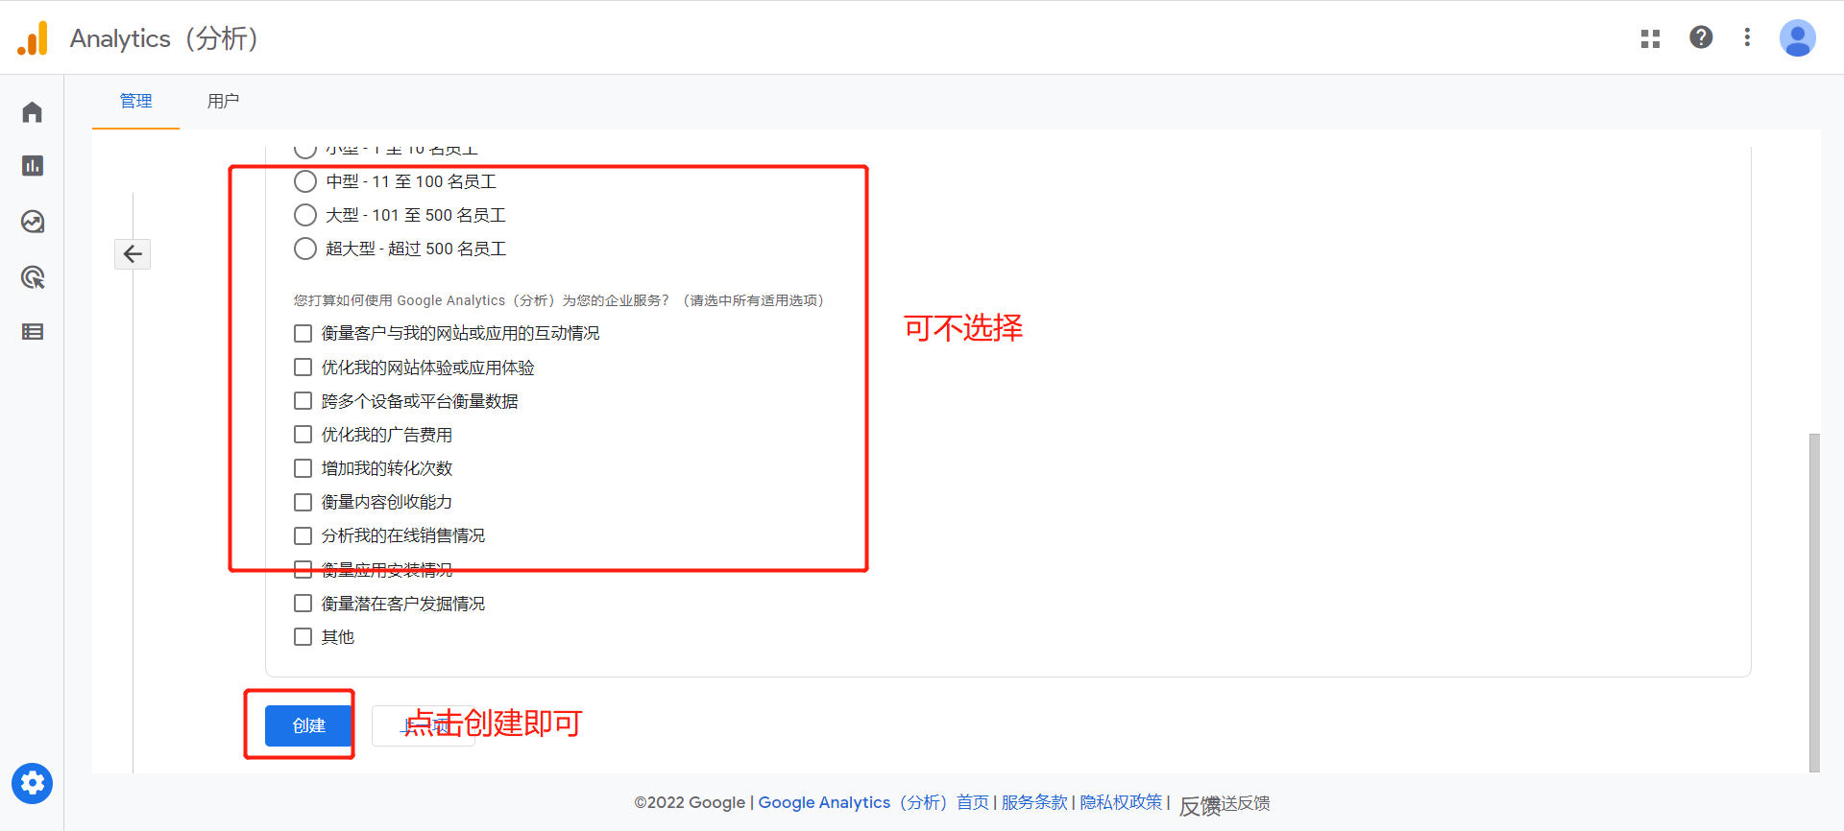The image size is (1844, 831).
Task: Switch to the 用户 tab
Action: pos(223,101)
